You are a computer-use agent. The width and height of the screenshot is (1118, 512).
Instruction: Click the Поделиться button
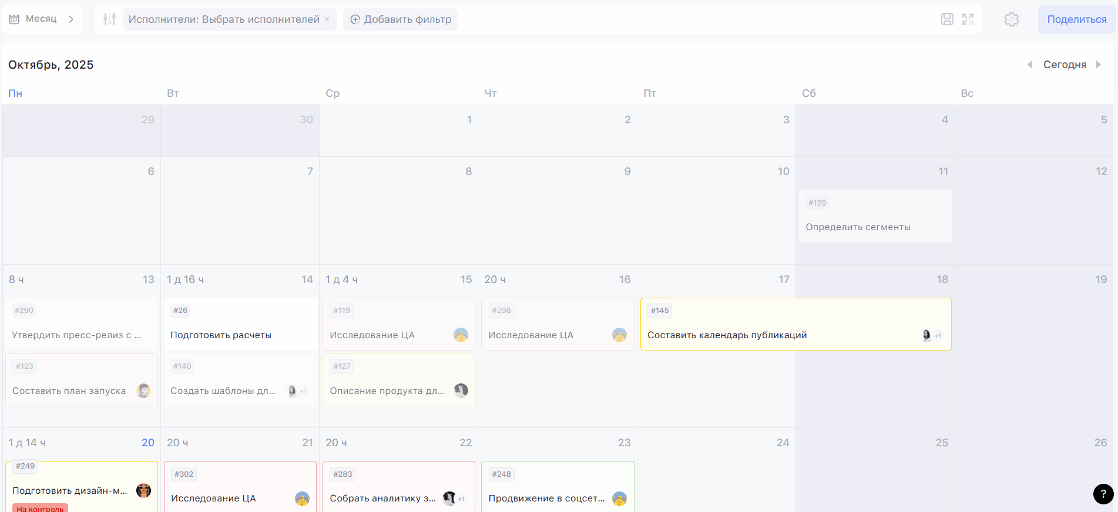pos(1076,19)
